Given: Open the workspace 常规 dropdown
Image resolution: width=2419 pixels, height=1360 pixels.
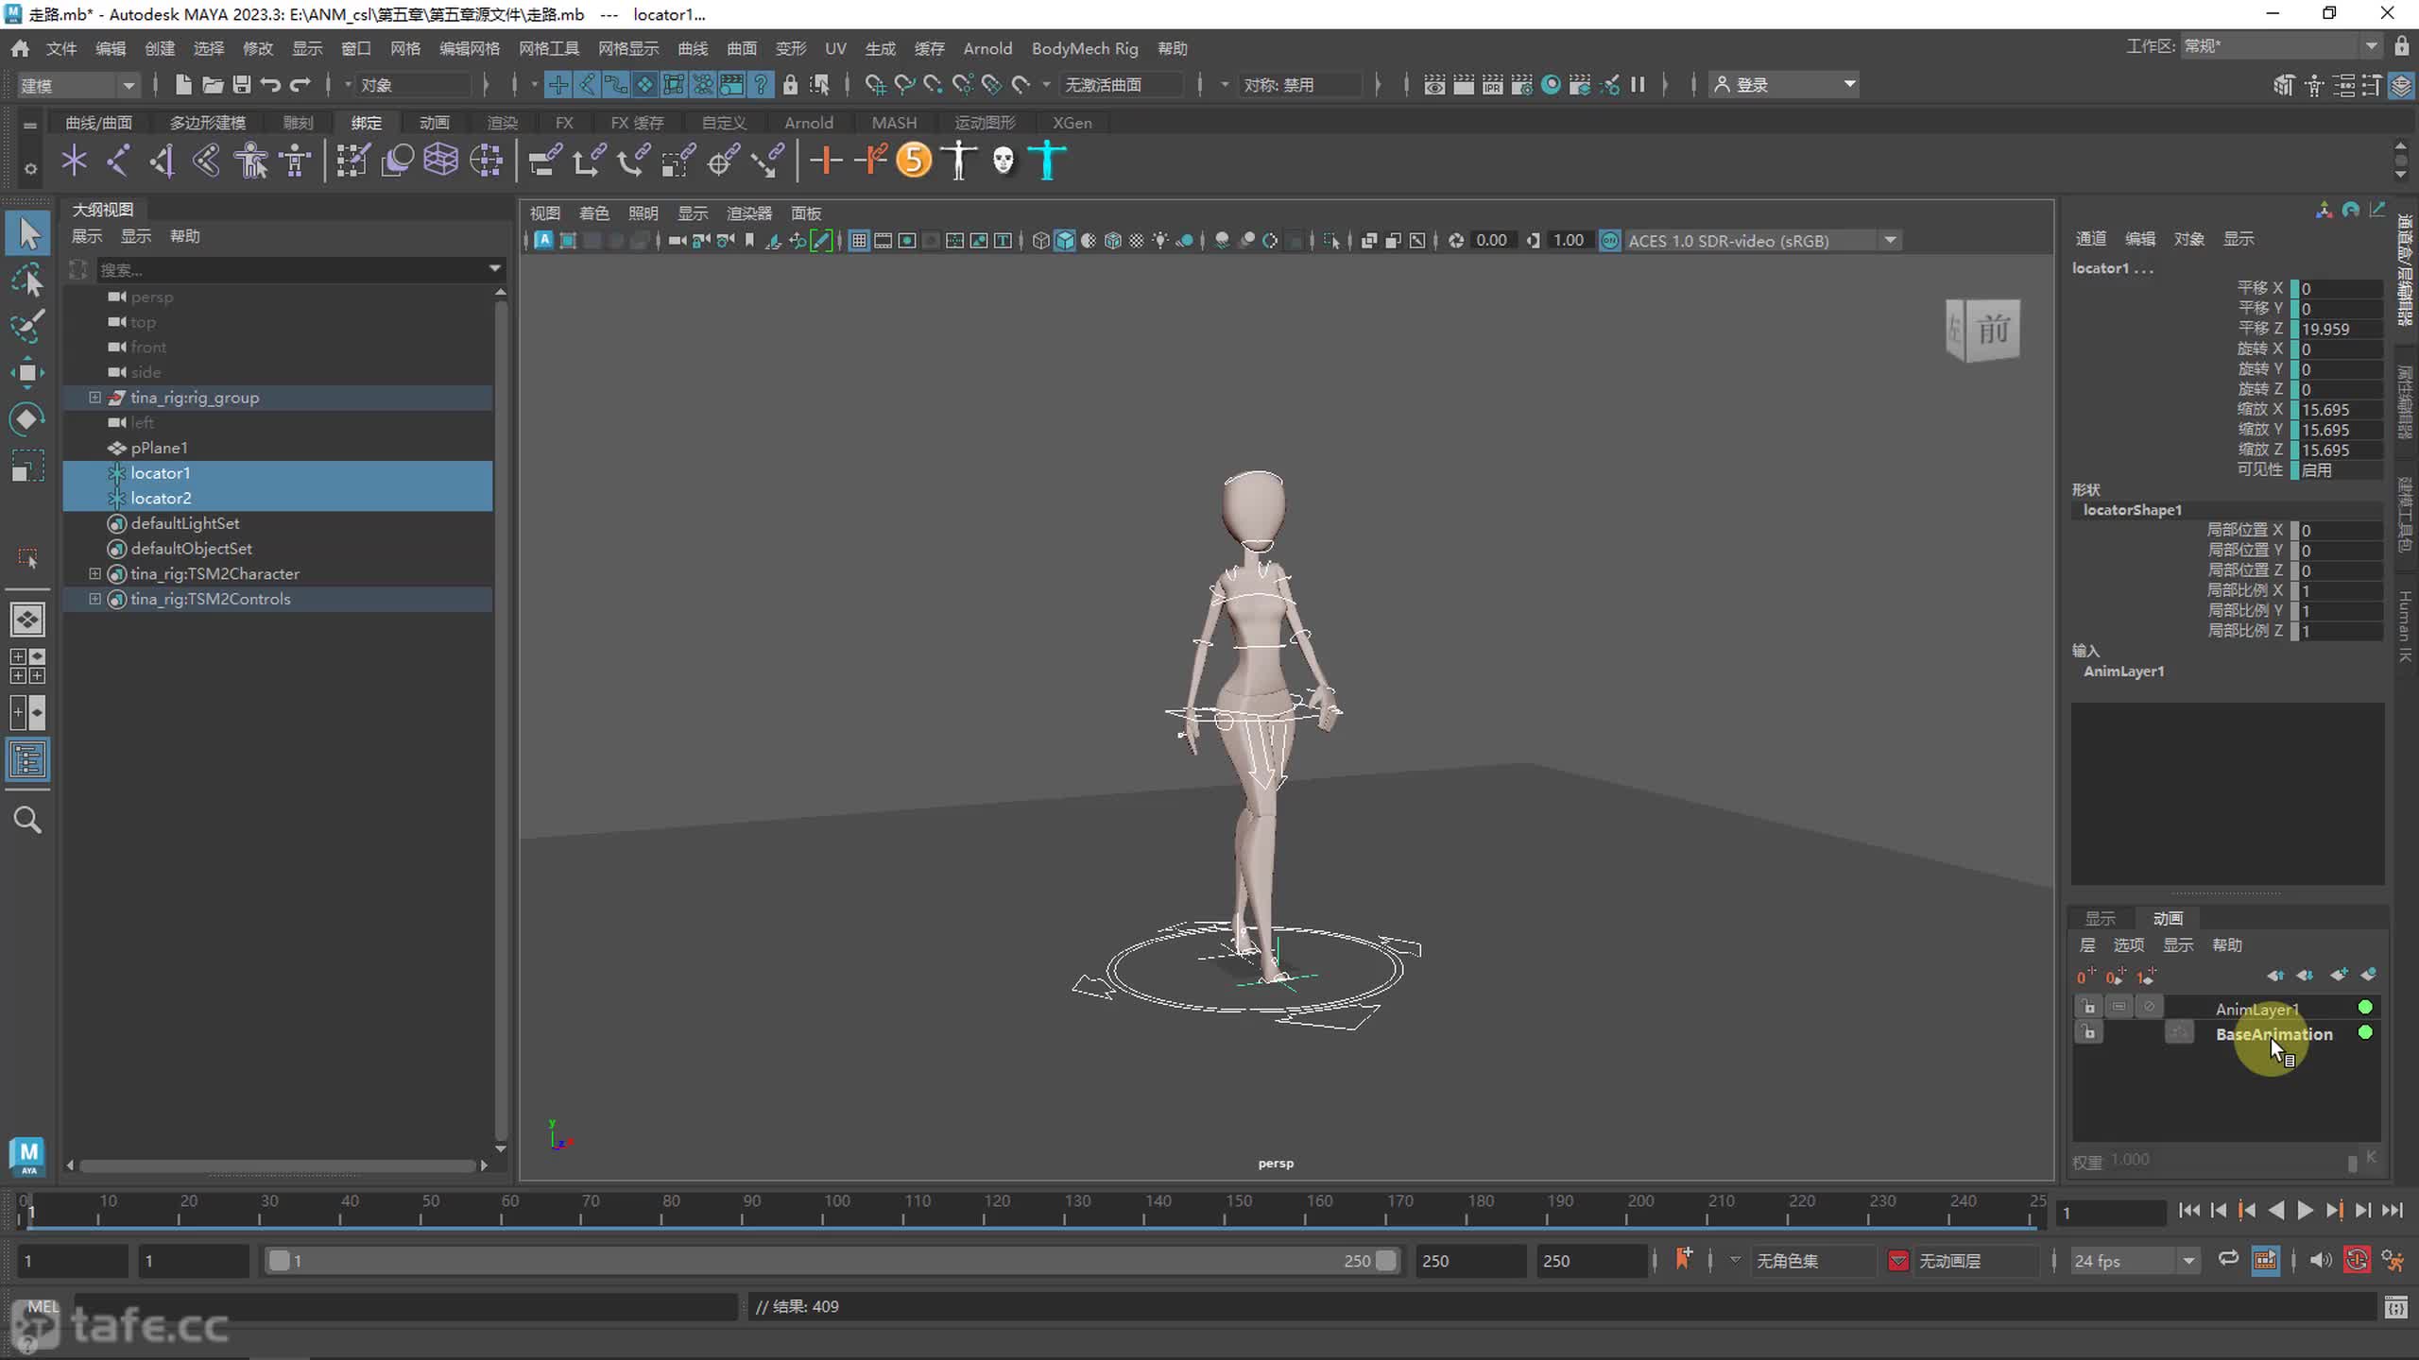Looking at the screenshot, I should click(x=2281, y=45).
